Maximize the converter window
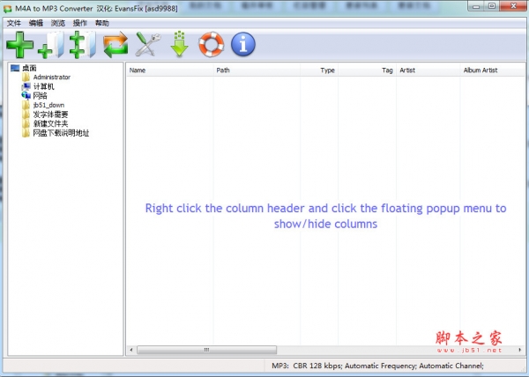Screen dimensions: 529x377 [x=492, y=6]
